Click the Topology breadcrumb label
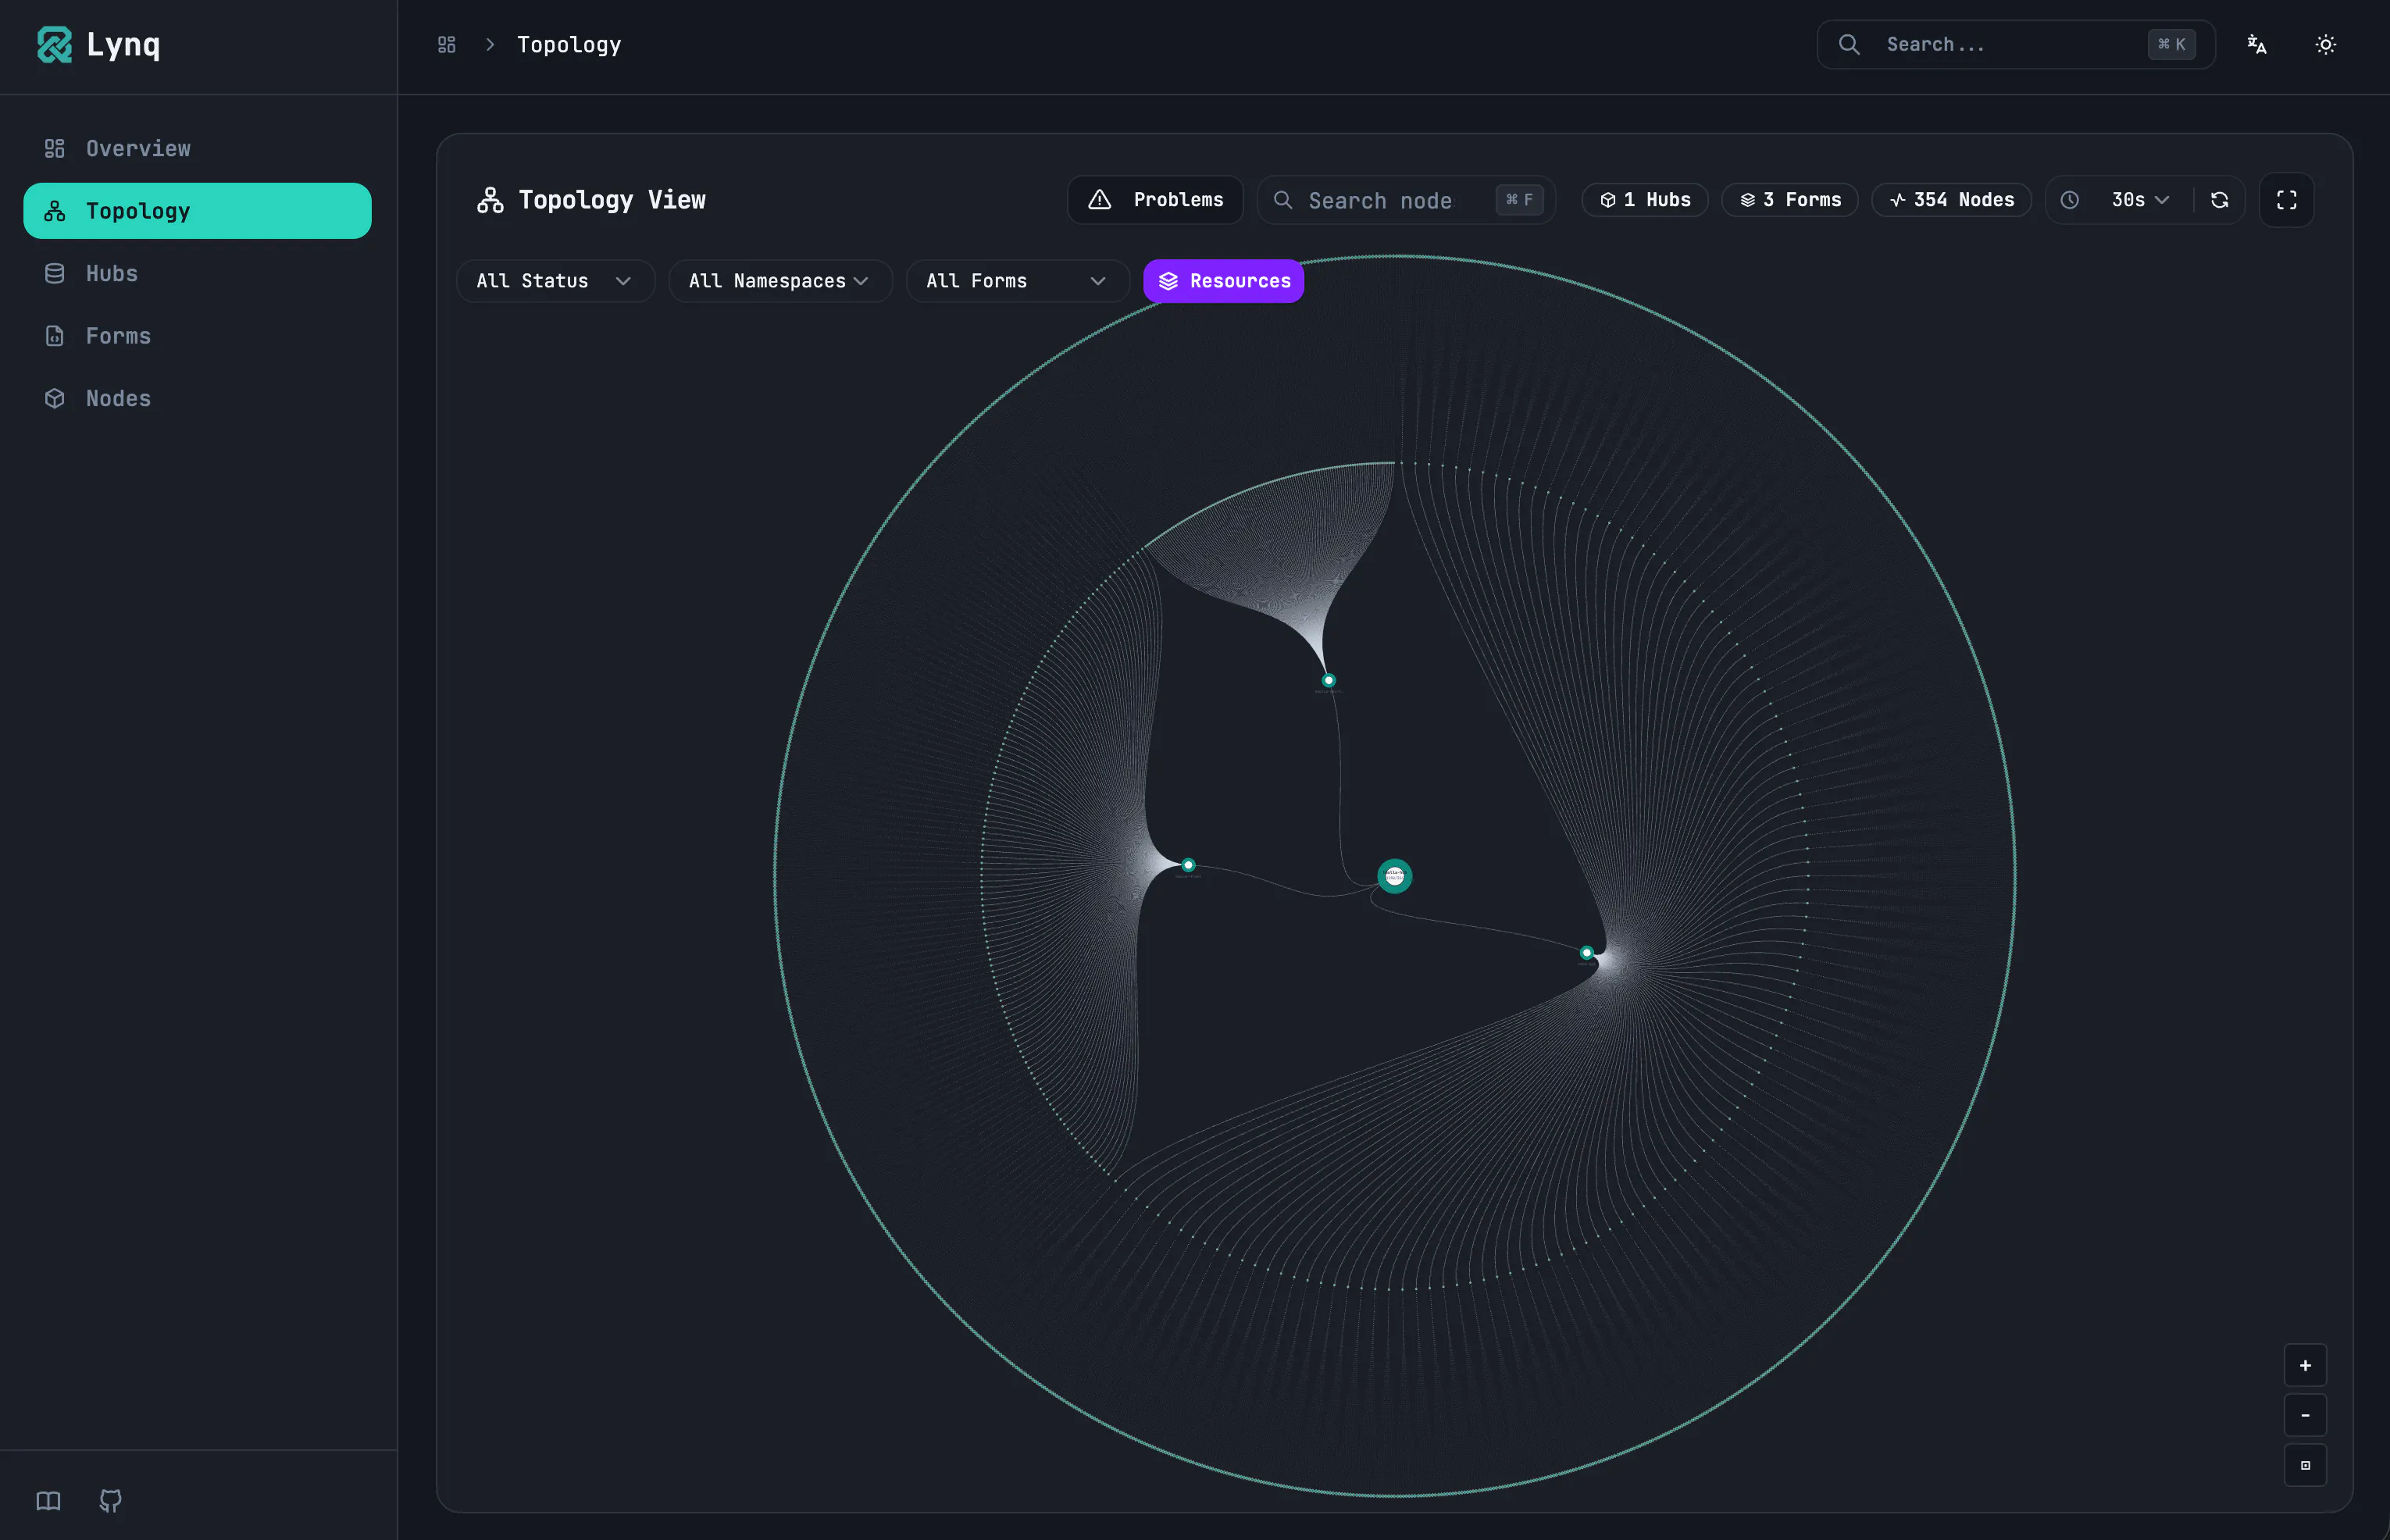The height and width of the screenshot is (1540, 2390). pyautogui.click(x=569, y=44)
